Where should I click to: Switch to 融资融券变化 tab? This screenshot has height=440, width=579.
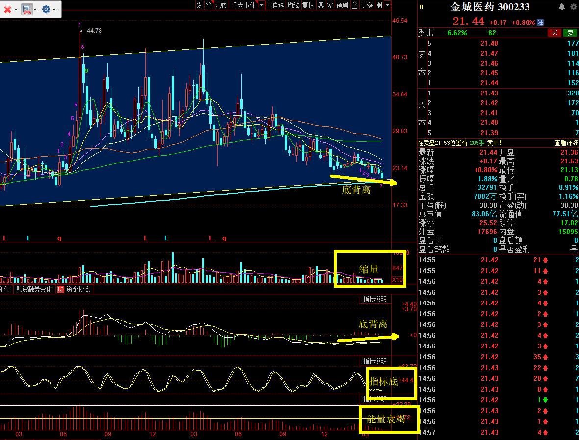tap(34, 290)
